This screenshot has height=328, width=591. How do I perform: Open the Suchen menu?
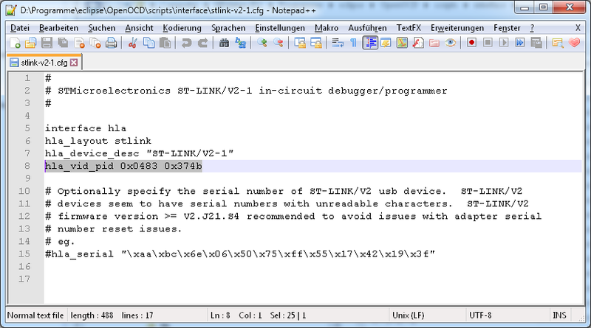pos(102,28)
